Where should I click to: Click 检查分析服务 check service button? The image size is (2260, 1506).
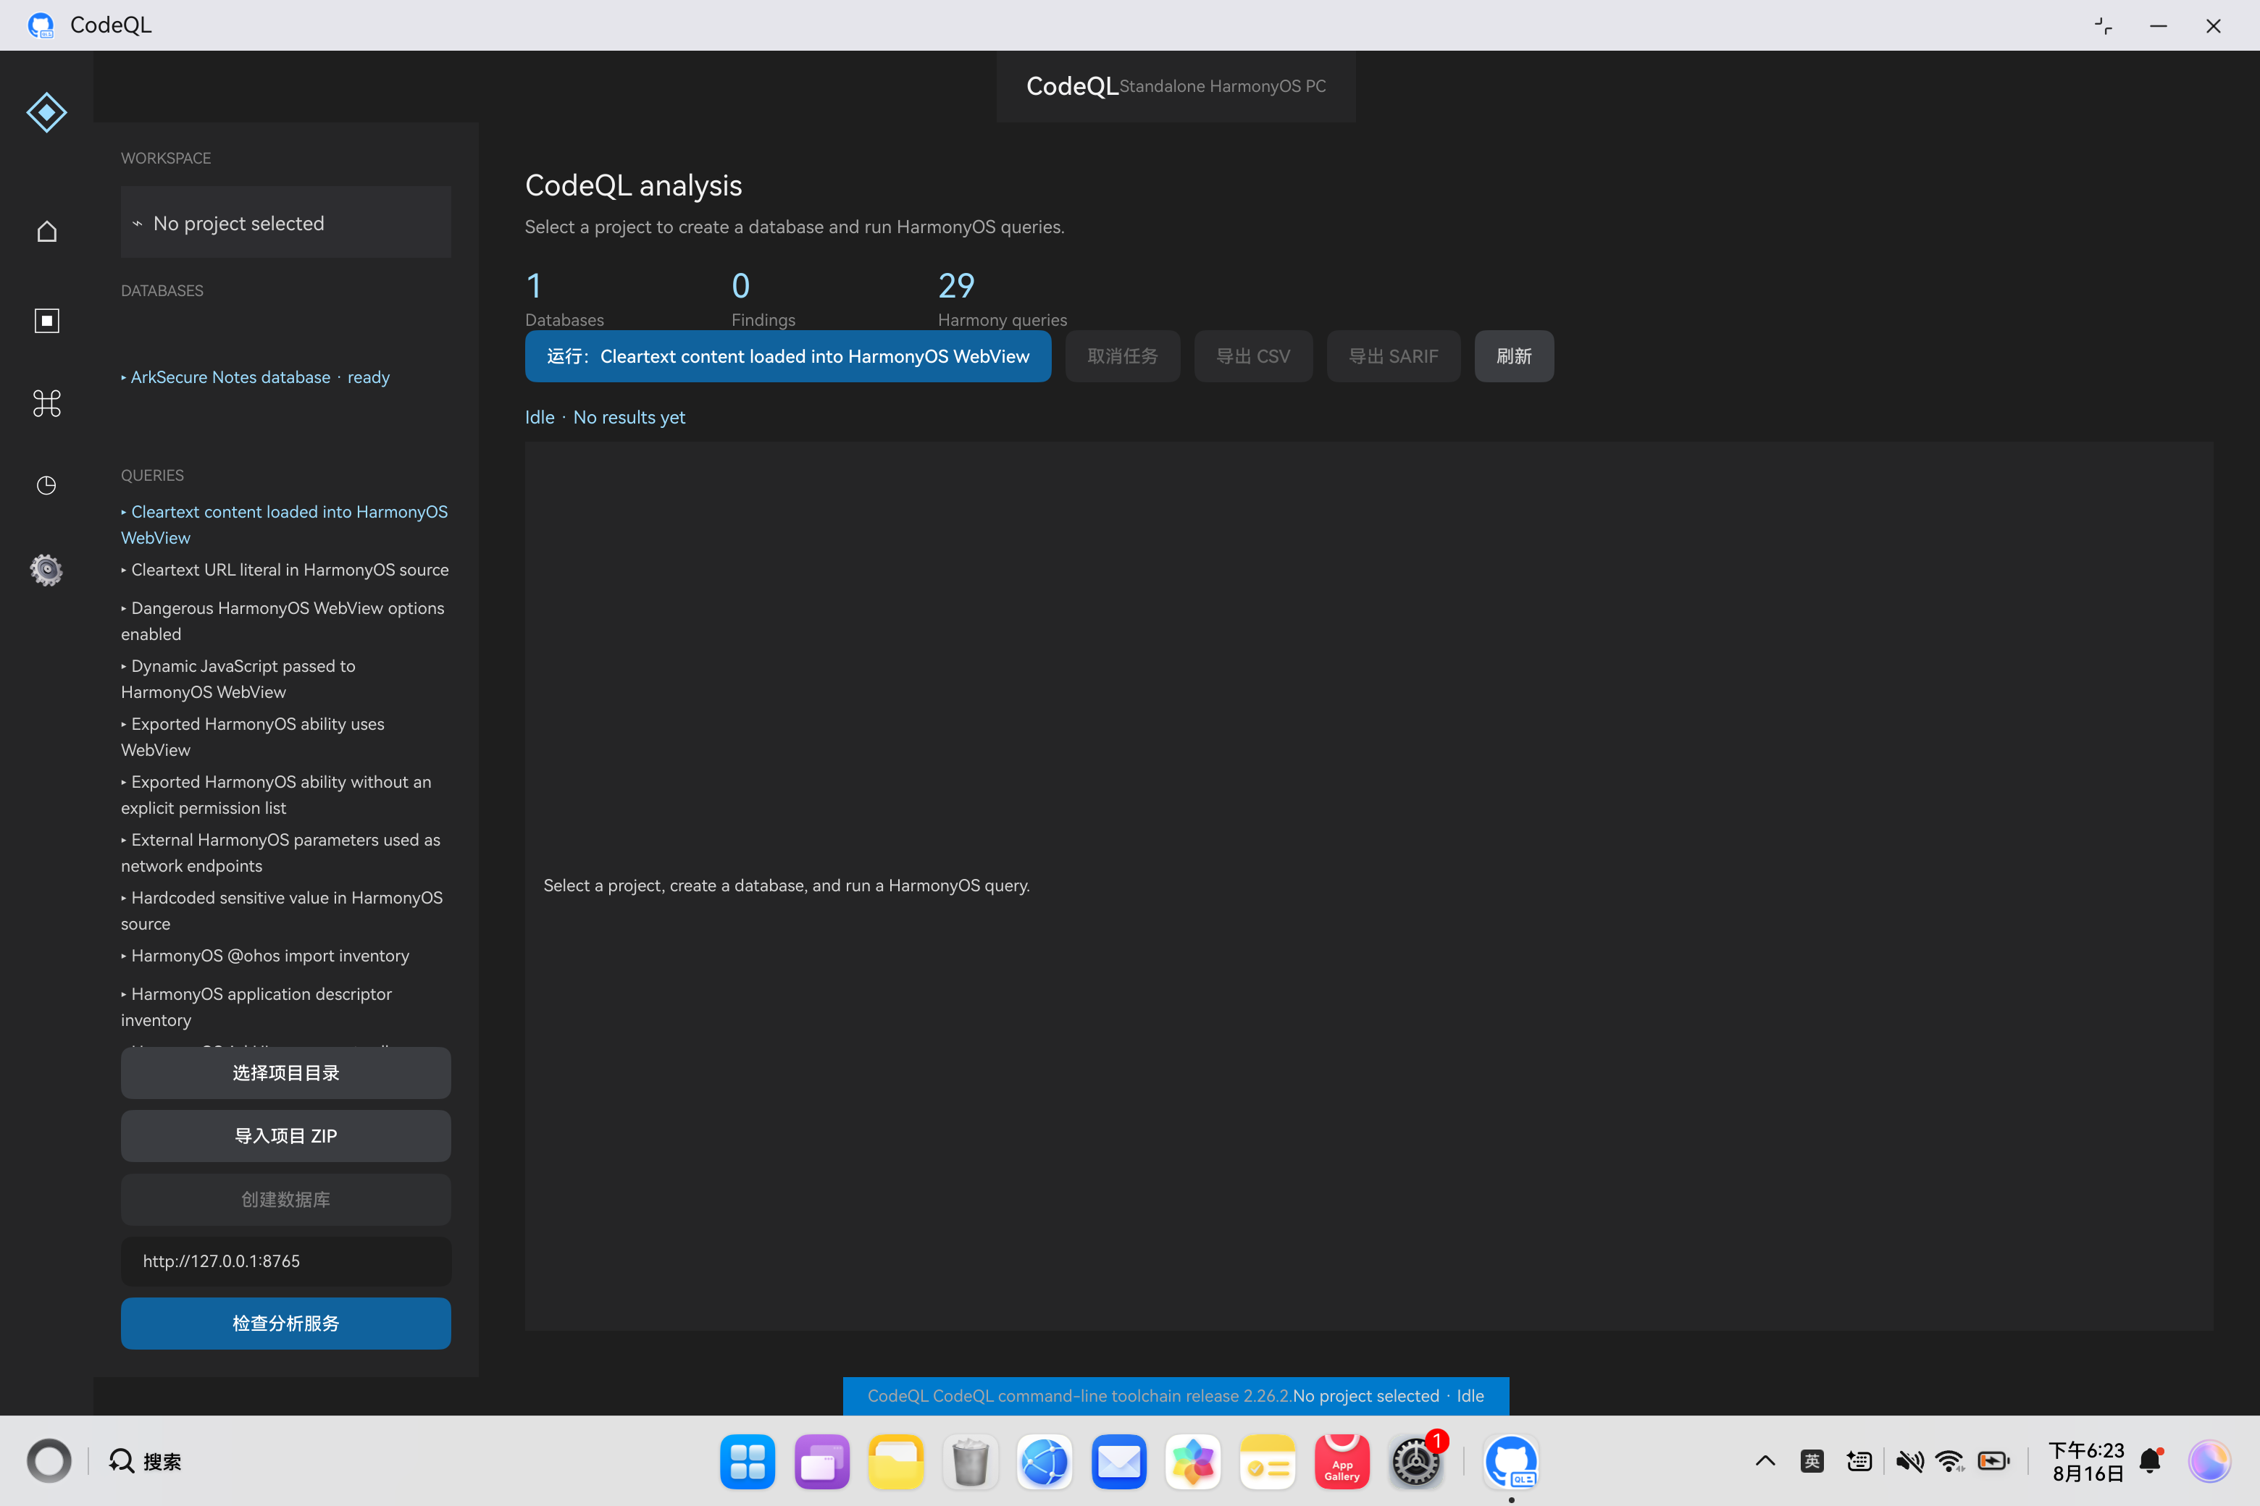coord(285,1324)
